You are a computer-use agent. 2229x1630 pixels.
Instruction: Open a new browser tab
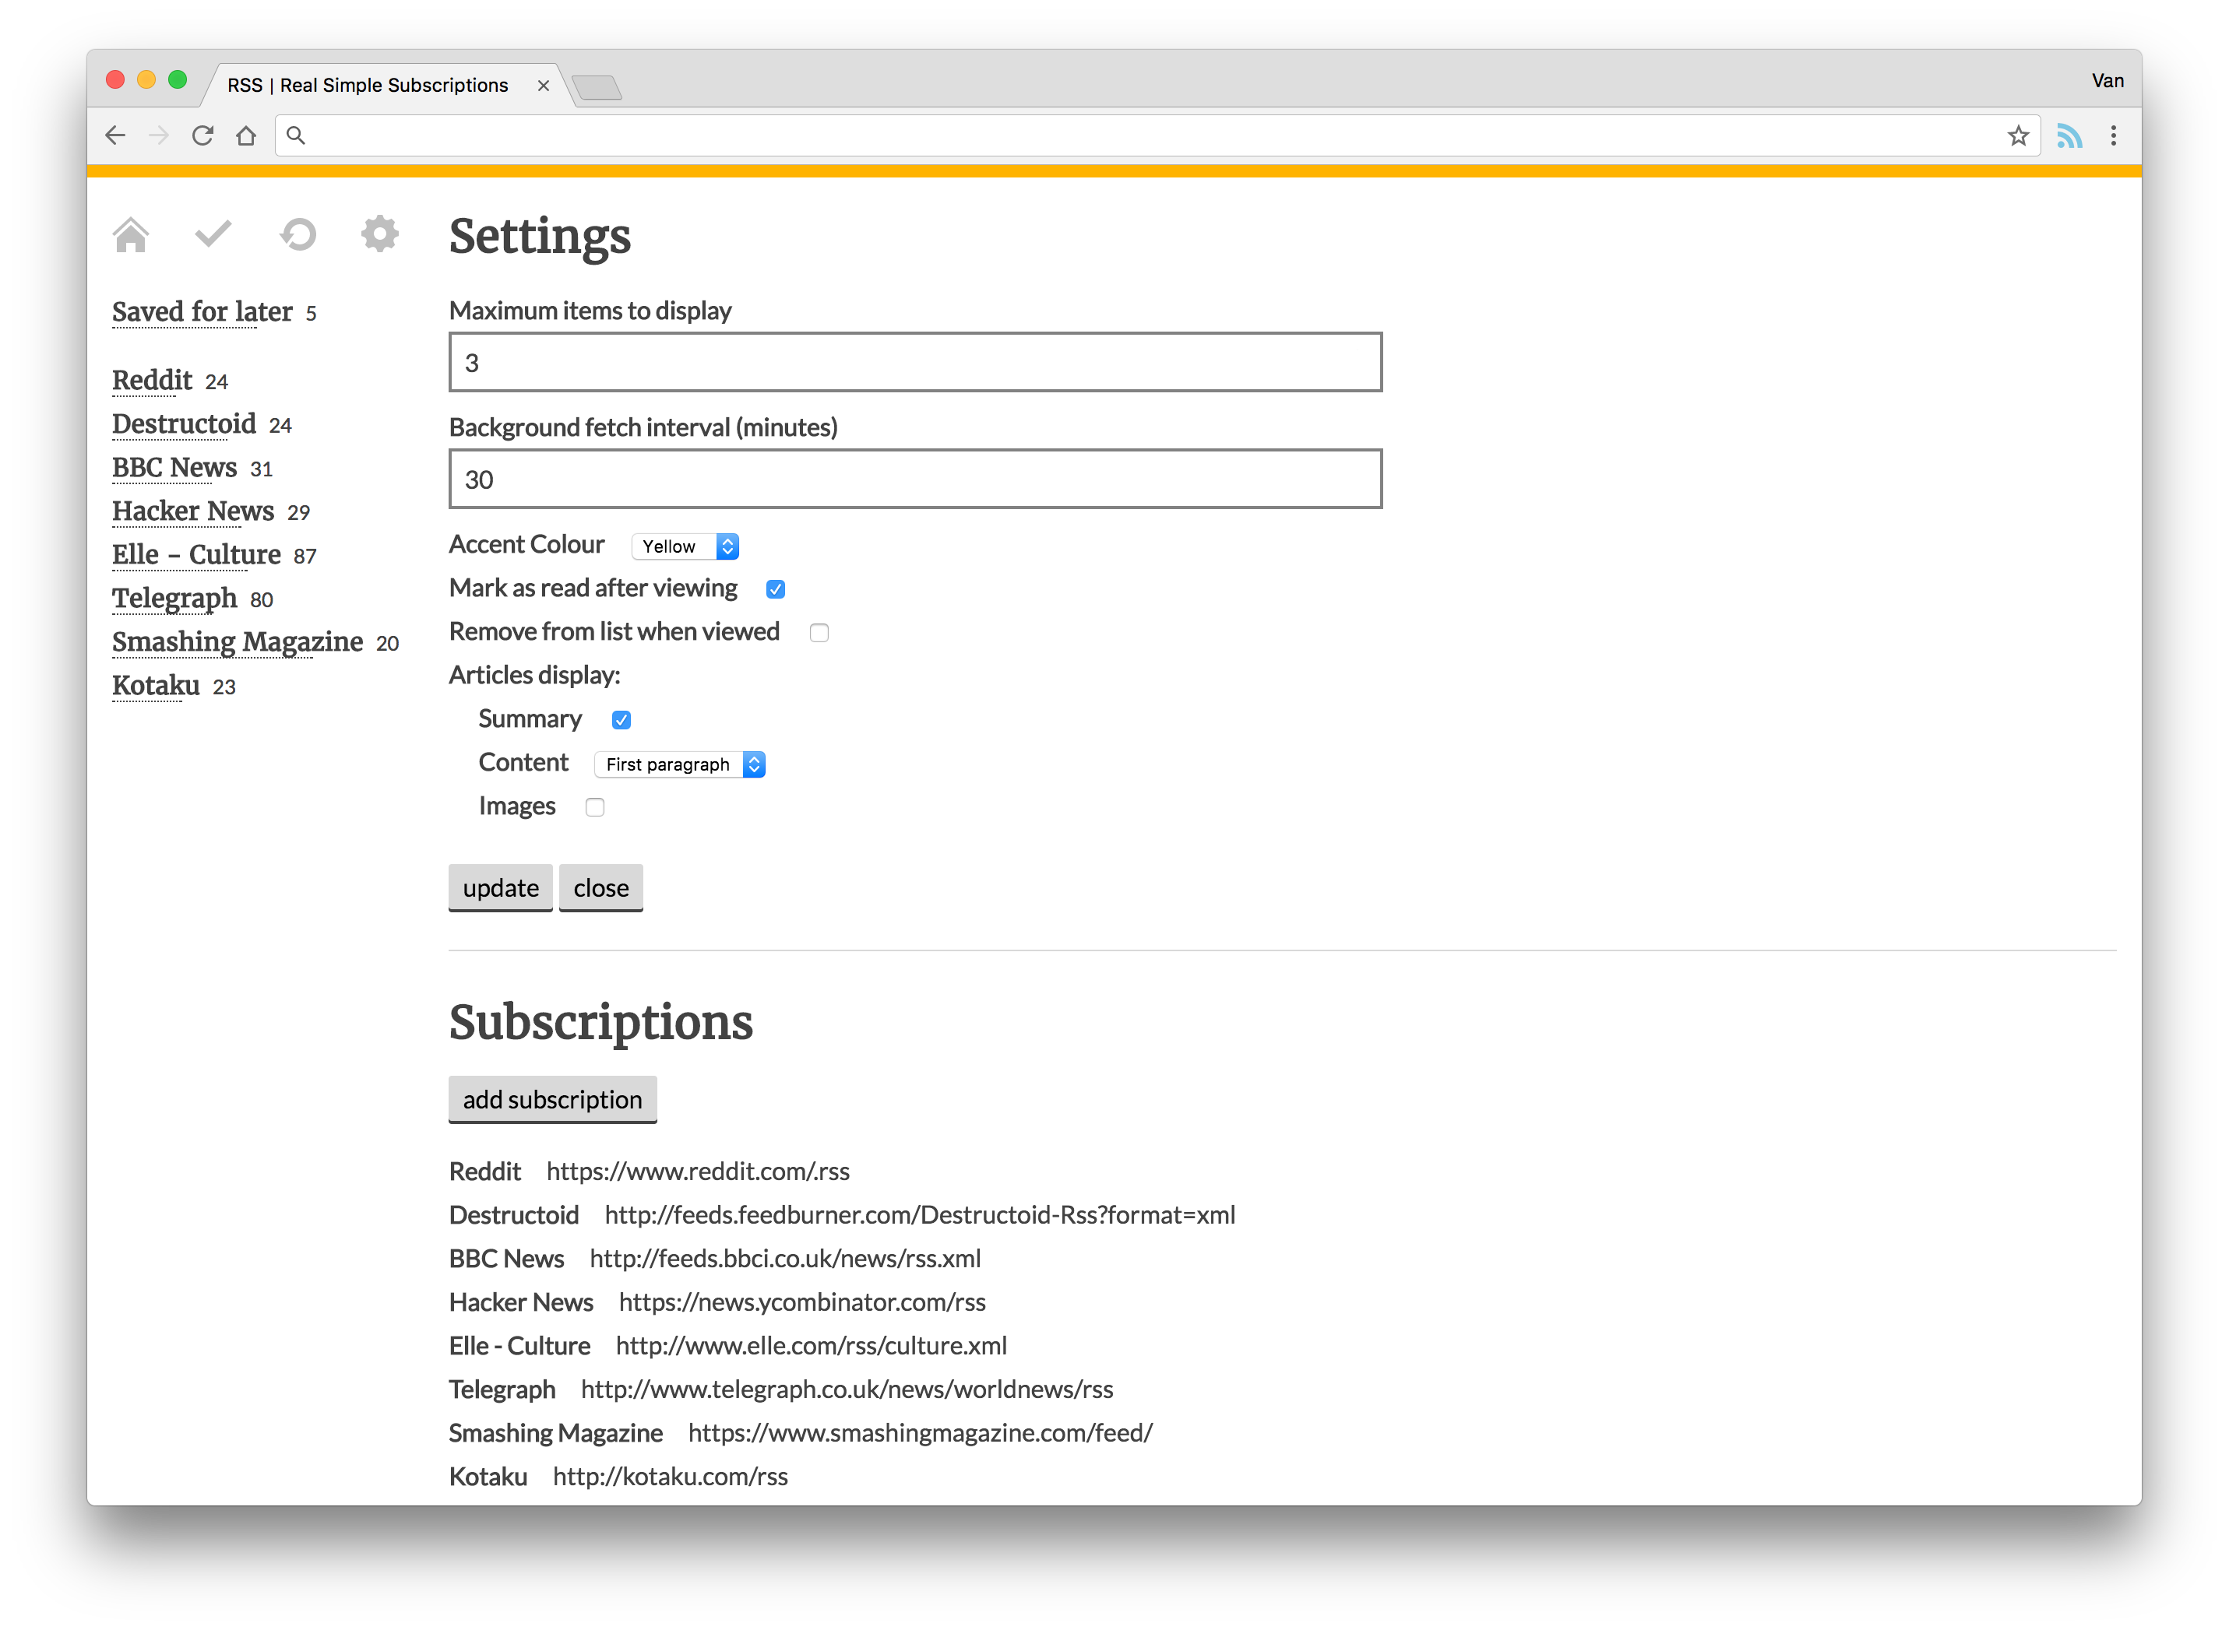tap(597, 87)
